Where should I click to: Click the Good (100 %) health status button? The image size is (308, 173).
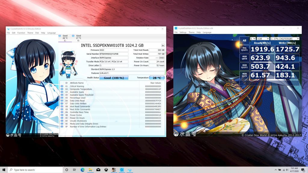coord(114,78)
